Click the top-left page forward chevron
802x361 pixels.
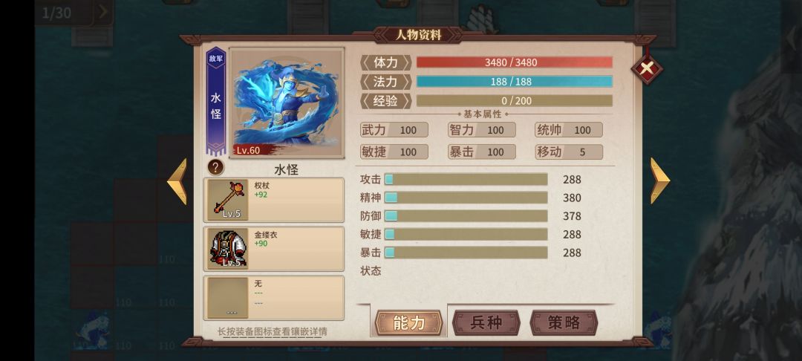coord(102,12)
